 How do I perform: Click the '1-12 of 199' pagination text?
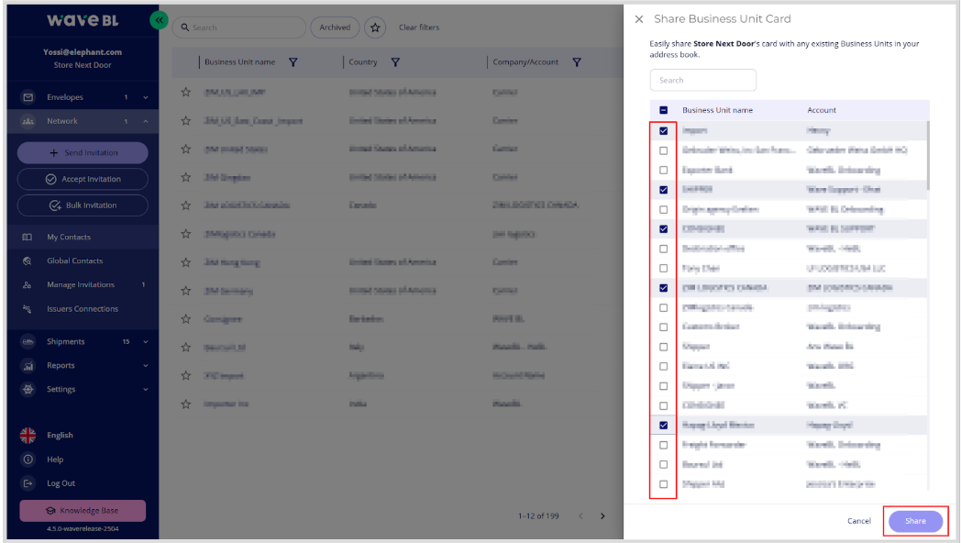pyautogui.click(x=538, y=516)
